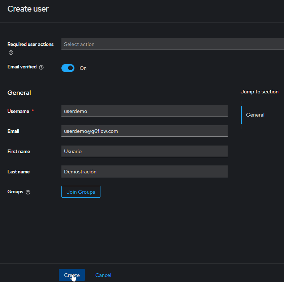Cancel user creation
The height and width of the screenshot is (282, 284).
[x=103, y=275]
